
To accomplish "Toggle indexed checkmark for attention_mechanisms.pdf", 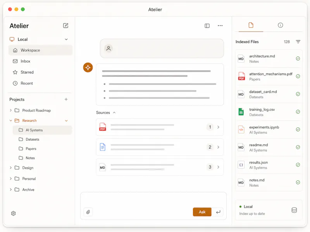I will coord(298,76).
